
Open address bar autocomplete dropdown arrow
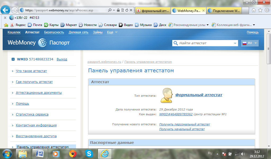click(114, 10)
